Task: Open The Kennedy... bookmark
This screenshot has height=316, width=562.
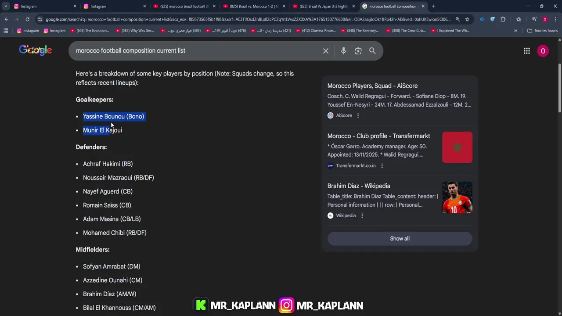Action: pos(360,31)
